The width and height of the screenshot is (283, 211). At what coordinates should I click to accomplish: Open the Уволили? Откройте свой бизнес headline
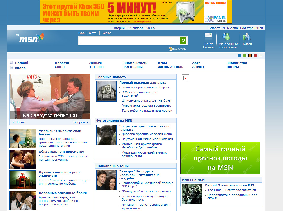60,133
